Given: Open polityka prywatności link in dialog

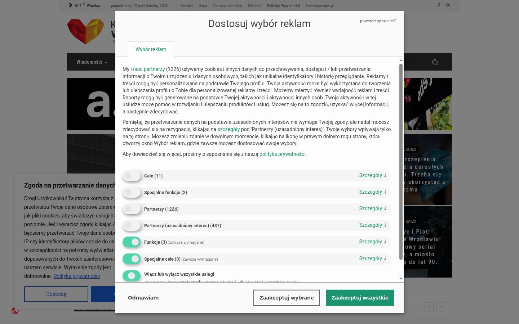Looking at the screenshot, I should click(x=283, y=154).
